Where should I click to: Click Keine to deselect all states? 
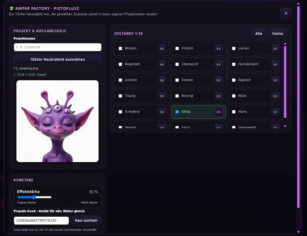[278, 34]
